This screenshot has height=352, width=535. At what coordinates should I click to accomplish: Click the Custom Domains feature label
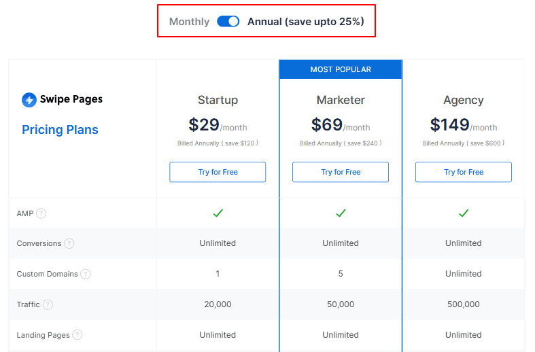click(47, 274)
